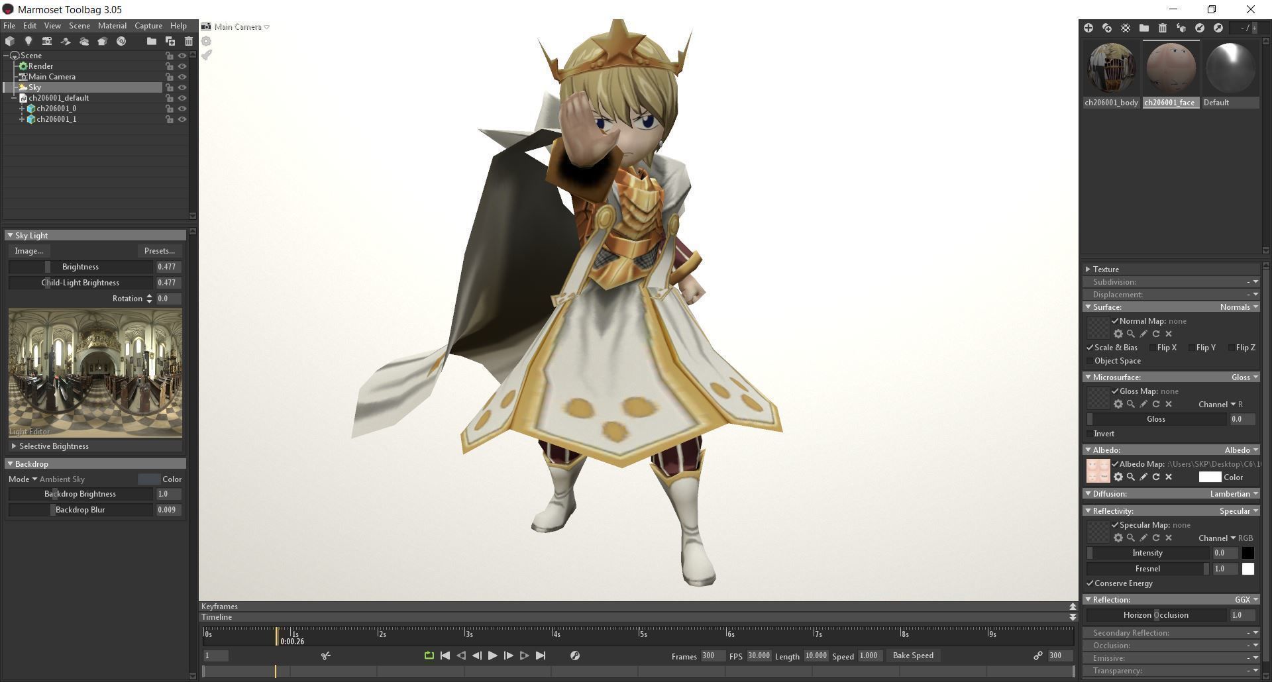
Task: Play the animation
Action: [493, 656]
